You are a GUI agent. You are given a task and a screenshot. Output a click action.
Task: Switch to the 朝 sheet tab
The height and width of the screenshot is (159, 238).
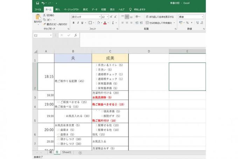click(x=51, y=152)
